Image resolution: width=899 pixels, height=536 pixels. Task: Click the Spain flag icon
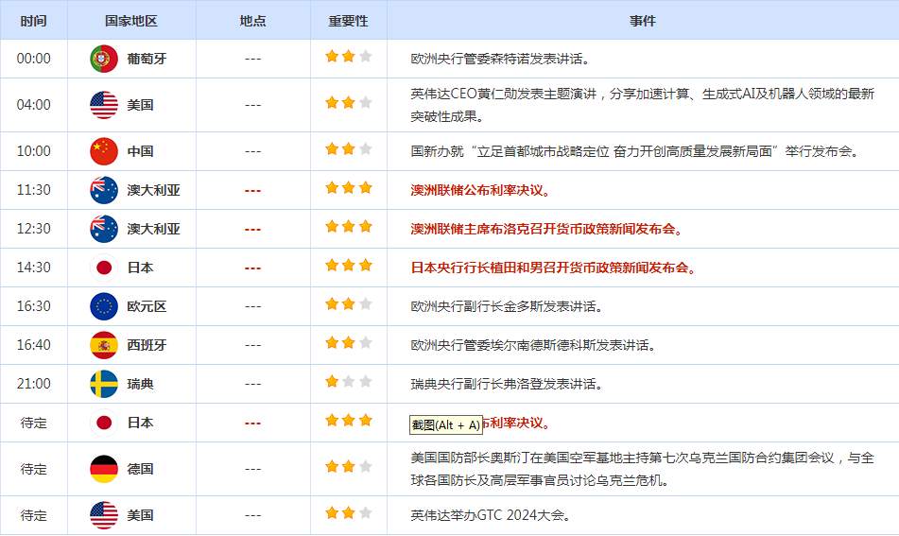[x=104, y=345]
